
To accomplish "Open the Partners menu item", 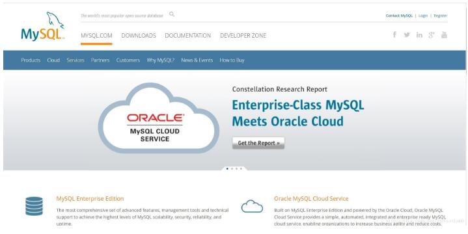I will pos(100,60).
